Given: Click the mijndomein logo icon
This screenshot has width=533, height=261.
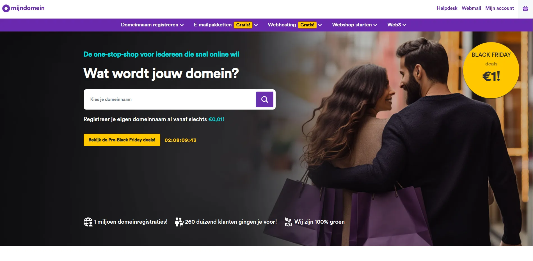Looking at the screenshot, I should click(x=6, y=8).
